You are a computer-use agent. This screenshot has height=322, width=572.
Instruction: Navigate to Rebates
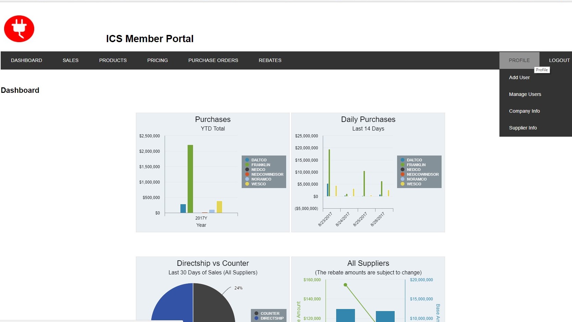pyautogui.click(x=270, y=60)
